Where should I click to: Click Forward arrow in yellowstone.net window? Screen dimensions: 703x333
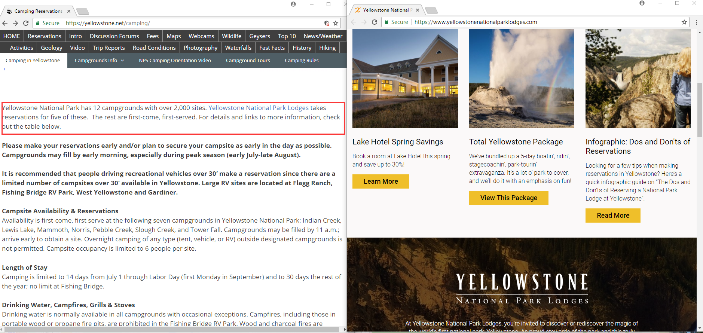click(x=15, y=23)
